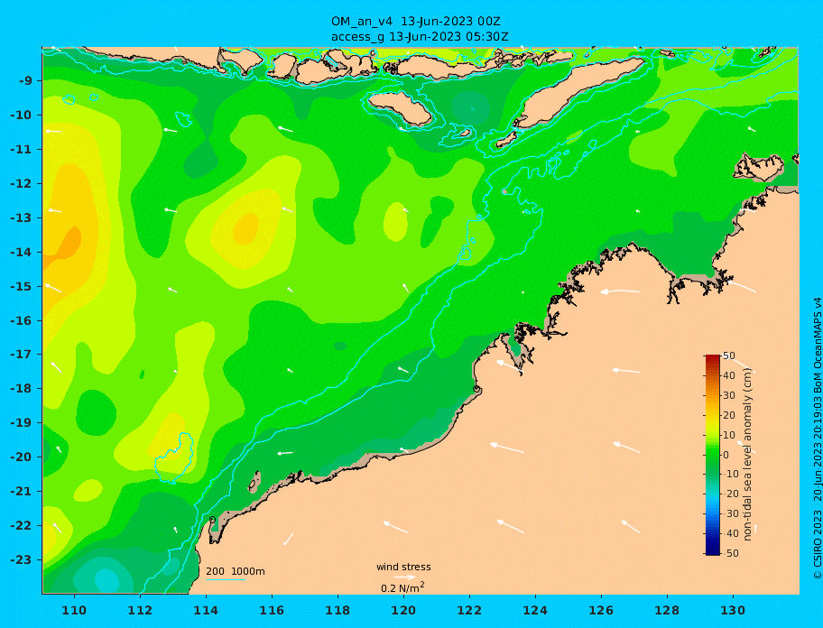The width and height of the screenshot is (823, 628).
Task: Click the "0.2 N/m2" wind stress scale text
Action: click(402, 587)
